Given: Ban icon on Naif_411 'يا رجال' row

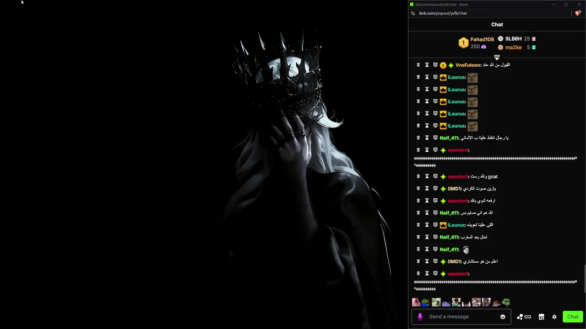Looking at the screenshot, I should tap(435, 138).
